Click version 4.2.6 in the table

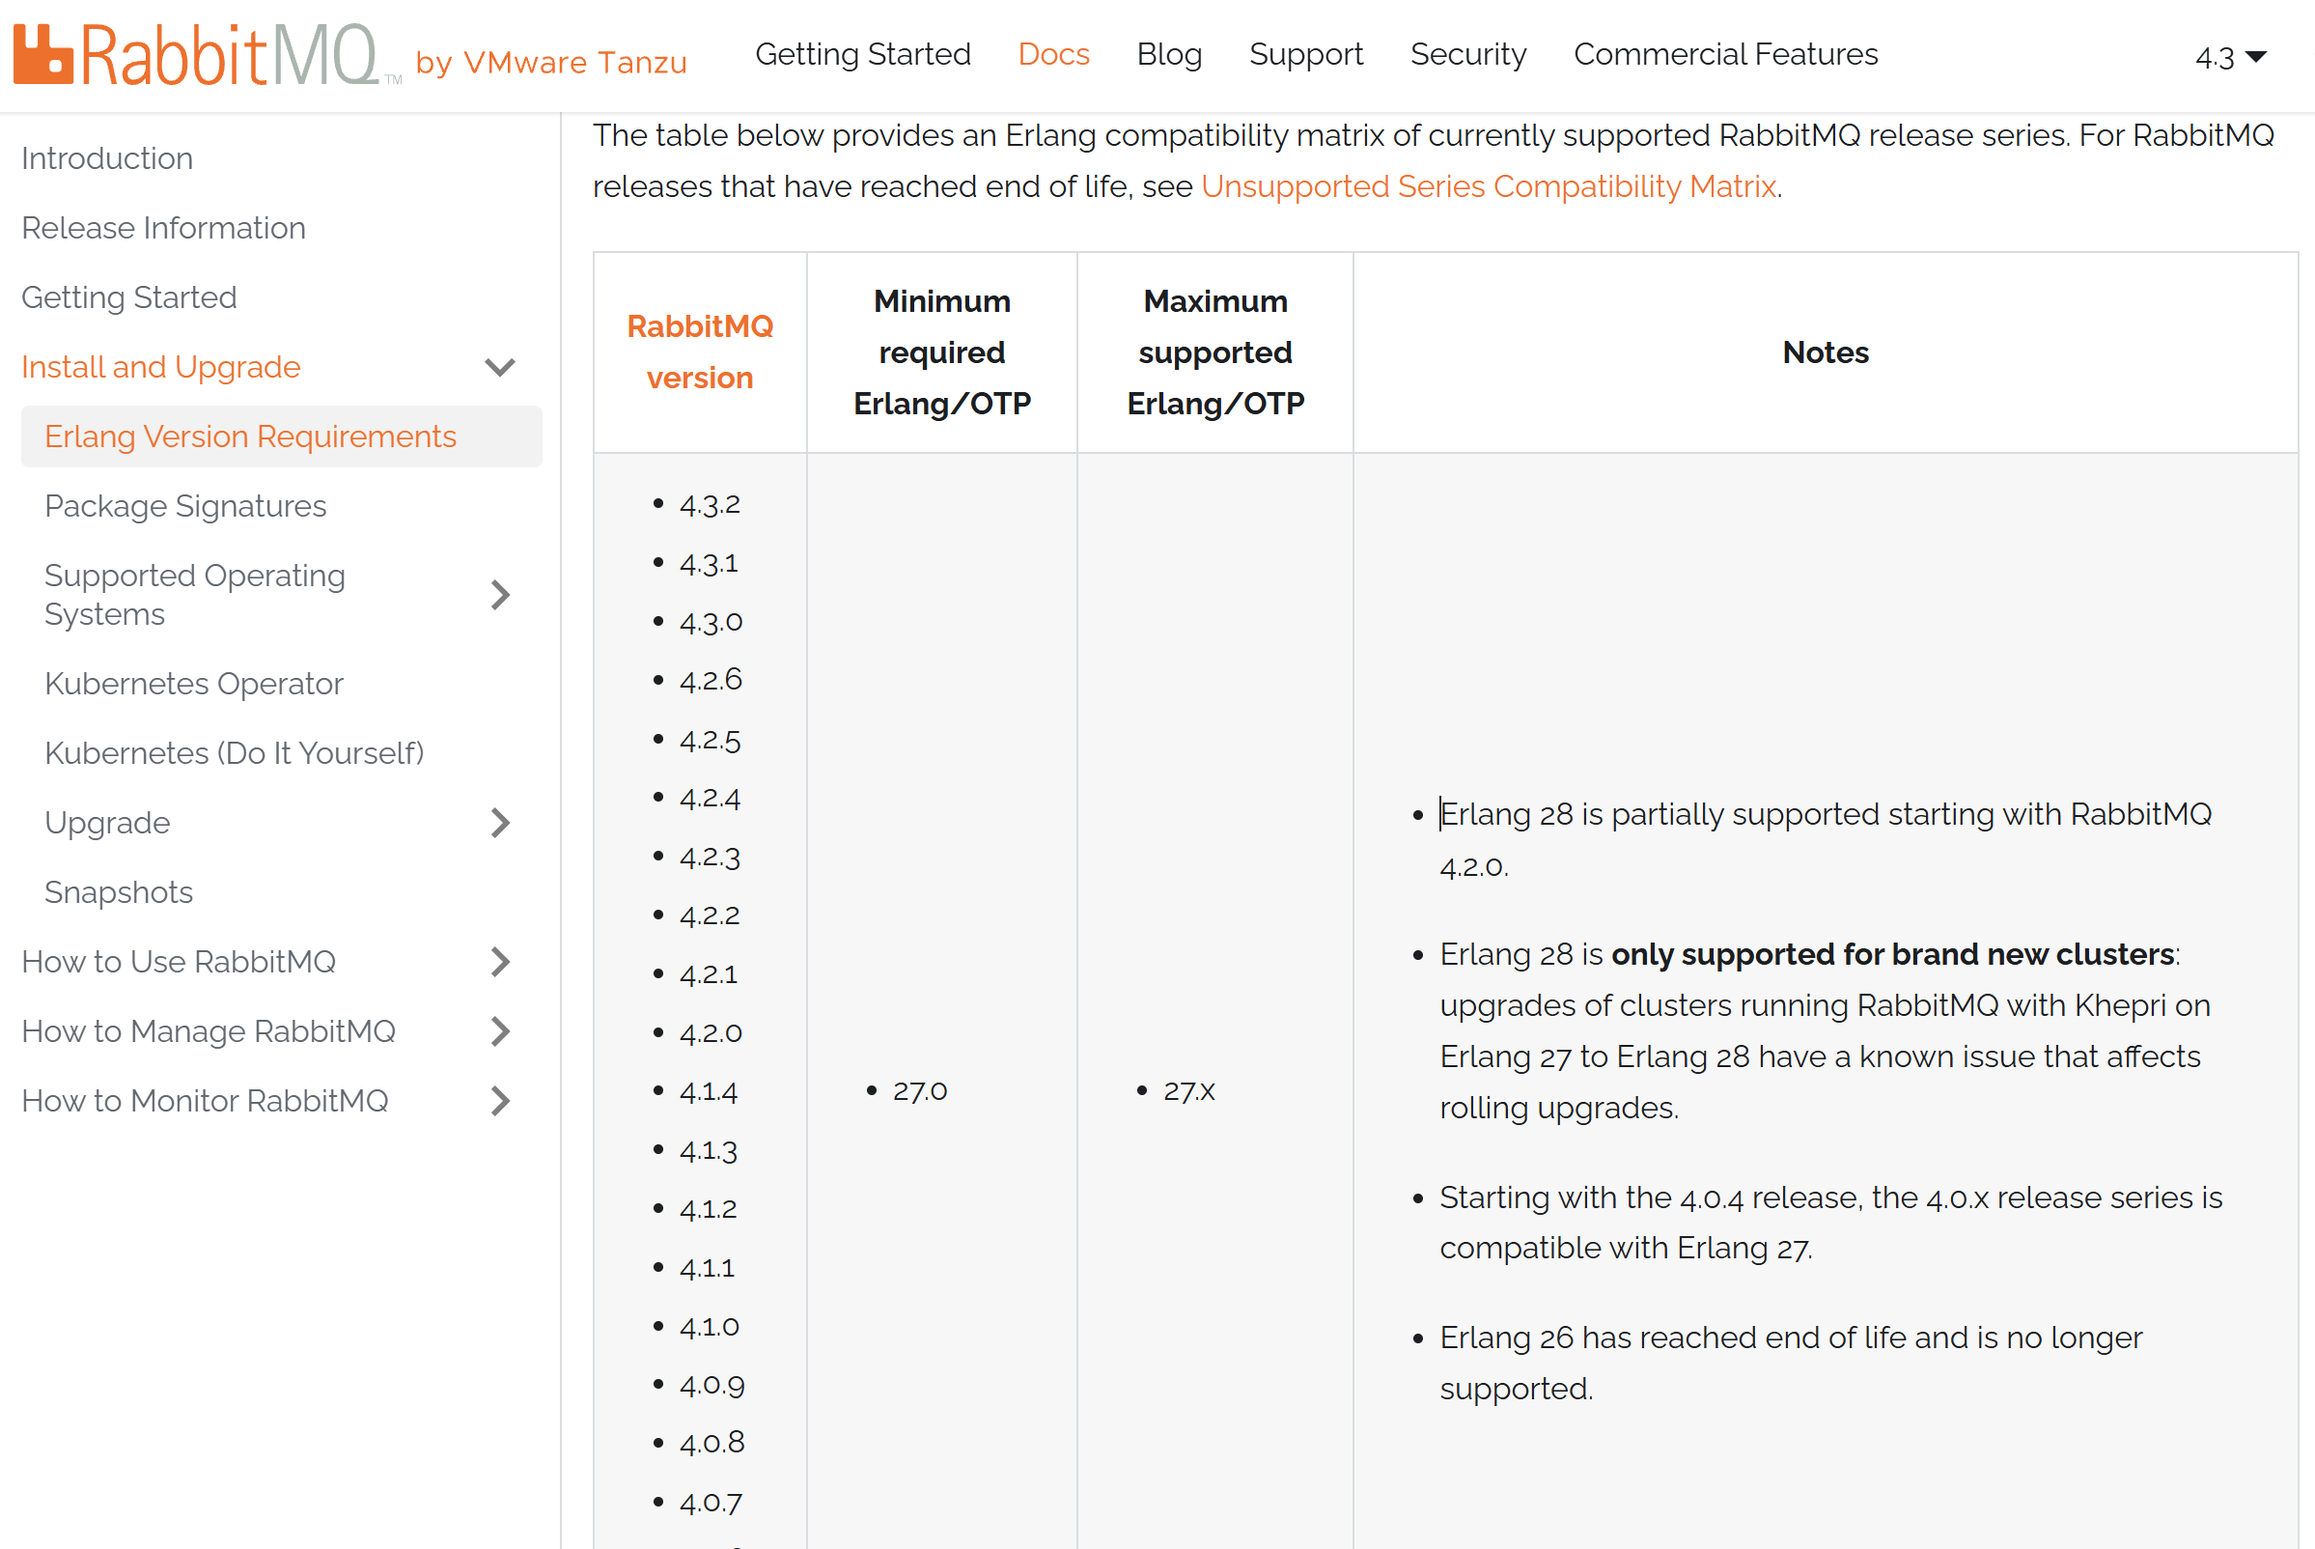(711, 680)
